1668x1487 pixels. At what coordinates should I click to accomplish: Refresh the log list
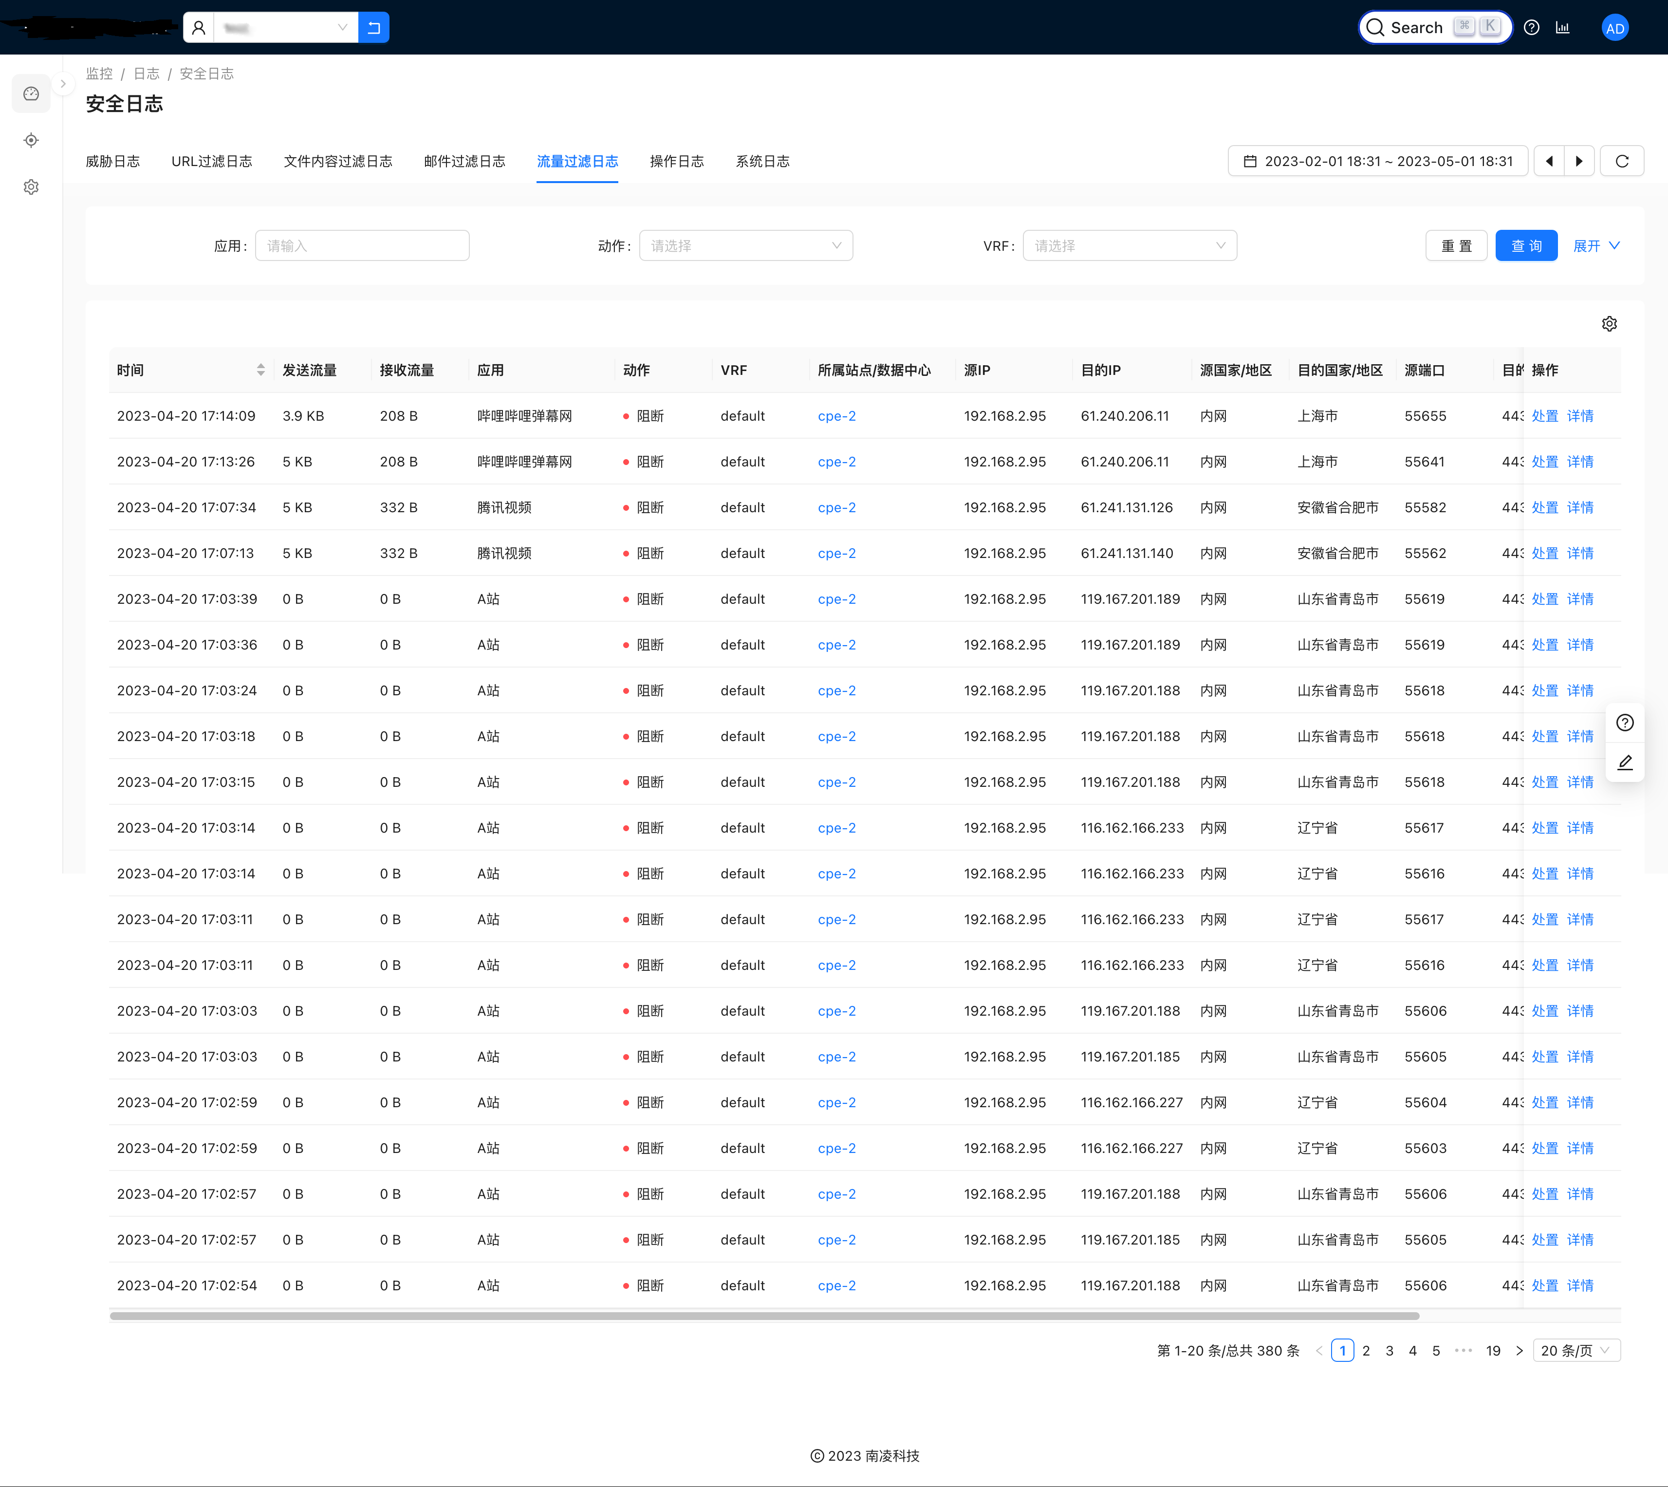coord(1622,161)
